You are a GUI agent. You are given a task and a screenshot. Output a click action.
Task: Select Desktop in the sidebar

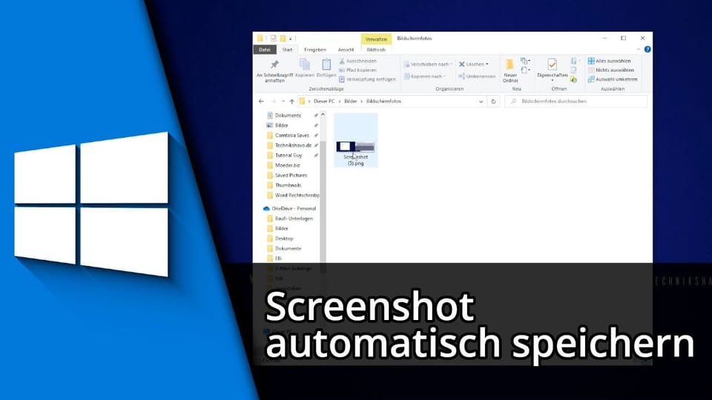284,239
